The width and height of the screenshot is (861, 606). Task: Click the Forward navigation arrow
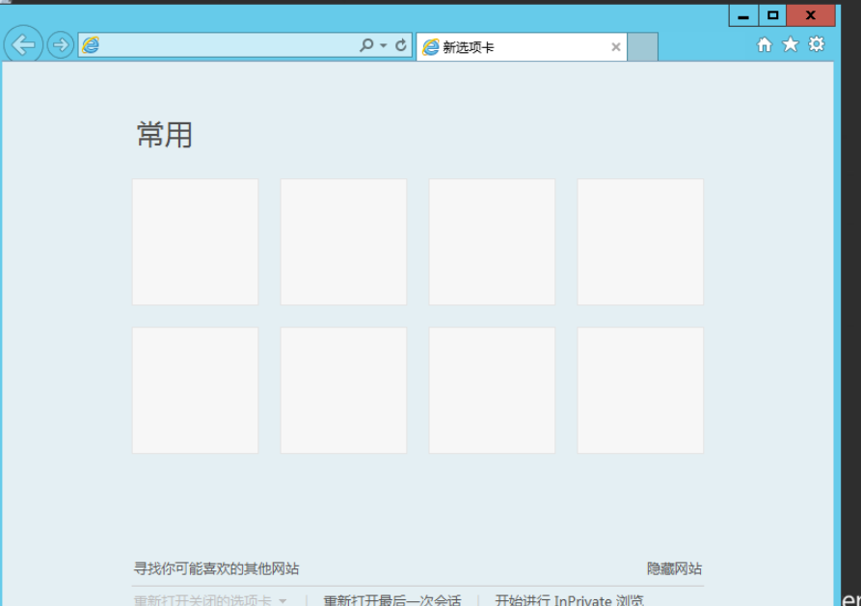point(60,45)
